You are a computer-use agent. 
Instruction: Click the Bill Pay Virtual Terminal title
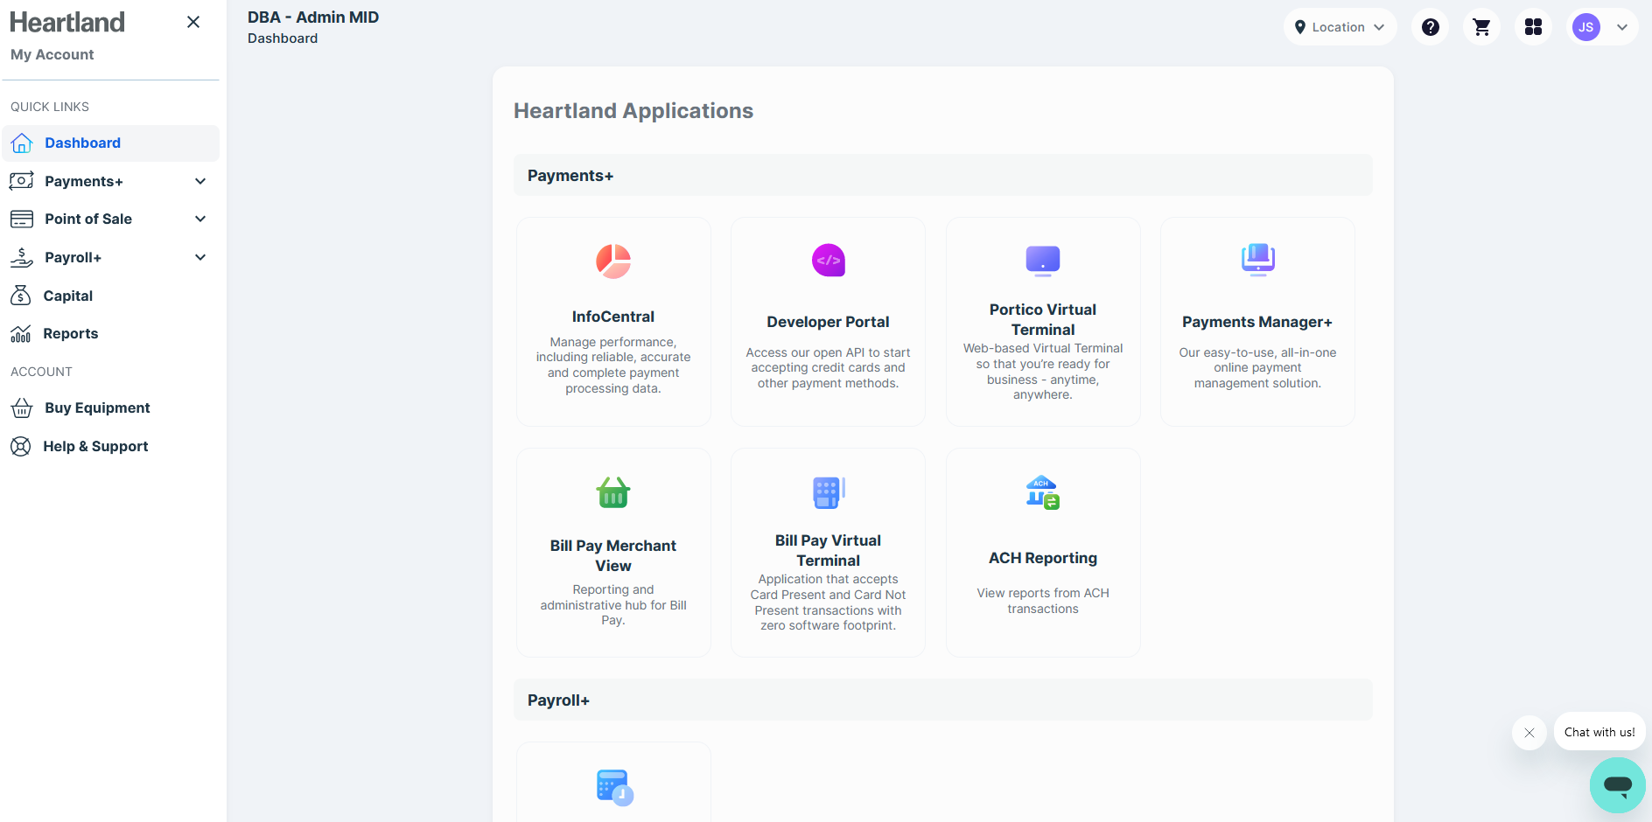pyautogui.click(x=828, y=550)
